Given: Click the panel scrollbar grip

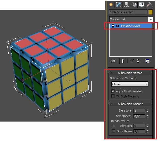Looking at the screenshot, I should click(x=153, y=110).
